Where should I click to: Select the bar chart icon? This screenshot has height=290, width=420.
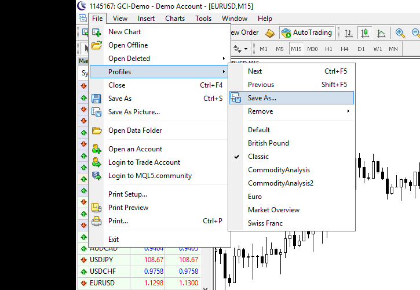click(x=348, y=33)
